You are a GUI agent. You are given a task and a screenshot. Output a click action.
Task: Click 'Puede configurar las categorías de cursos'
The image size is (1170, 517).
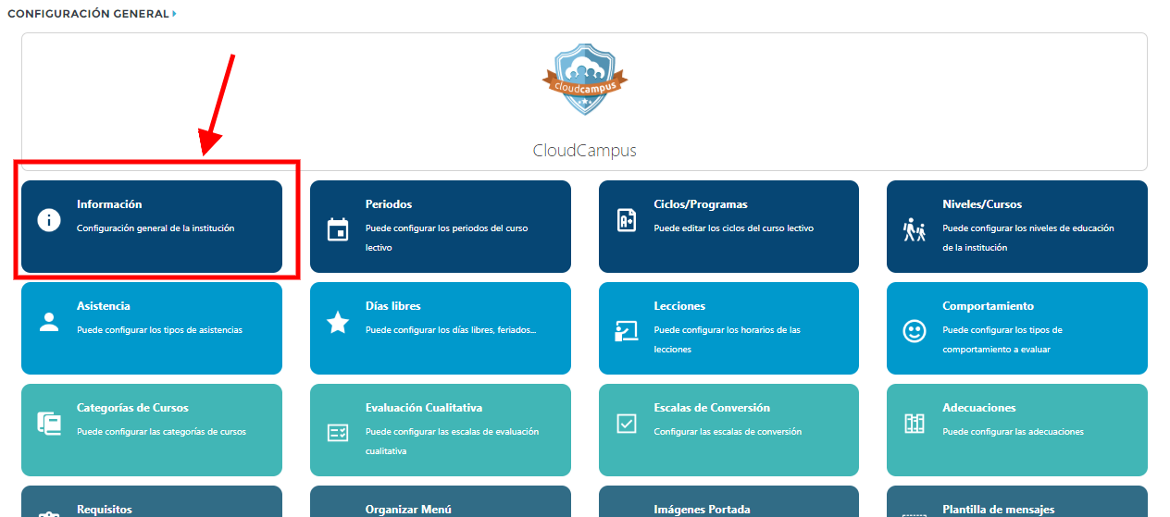(x=162, y=431)
